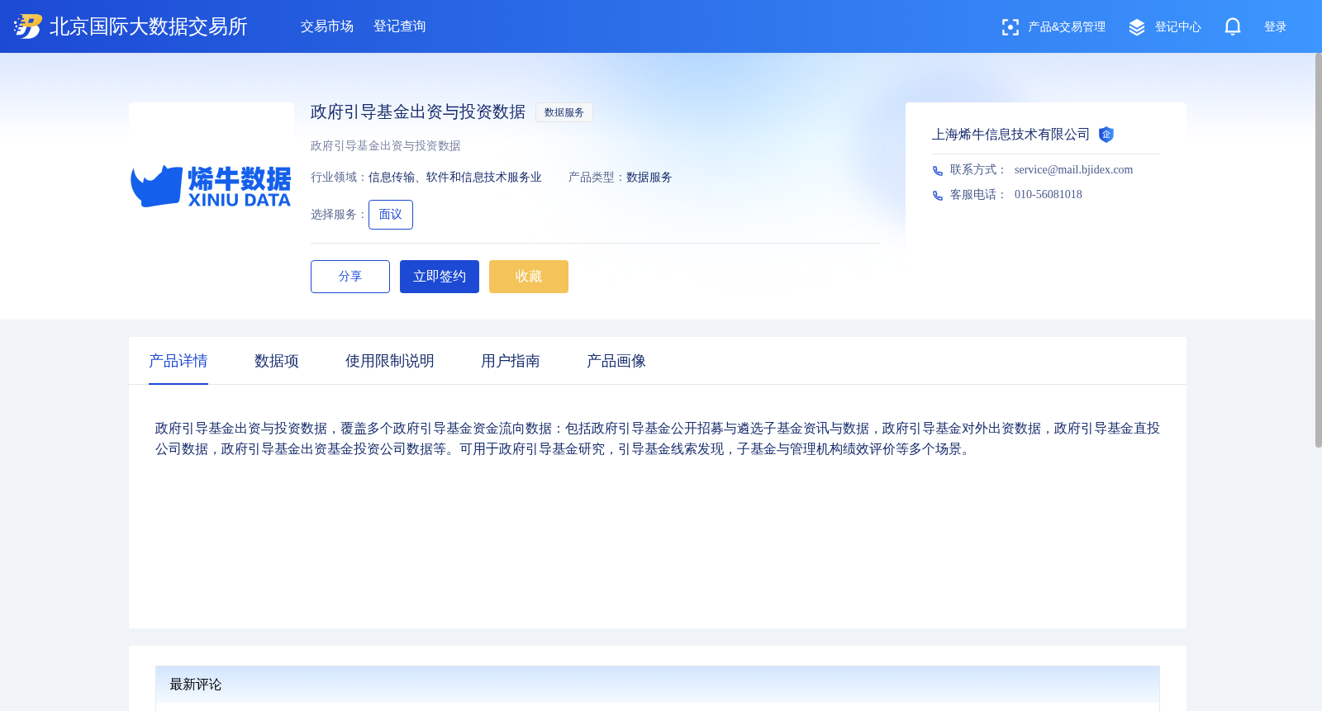Click the 最新评论 section header
This screenshot has width=1322, height=711.
tap(658, 685)
